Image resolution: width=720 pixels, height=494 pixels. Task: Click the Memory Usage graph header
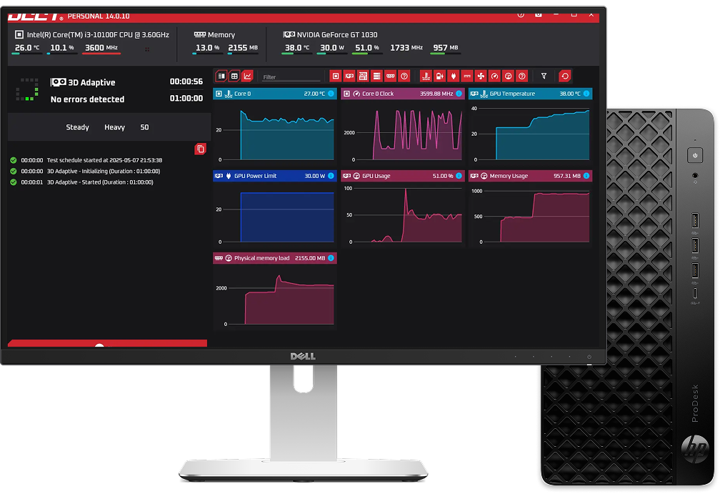530,176
